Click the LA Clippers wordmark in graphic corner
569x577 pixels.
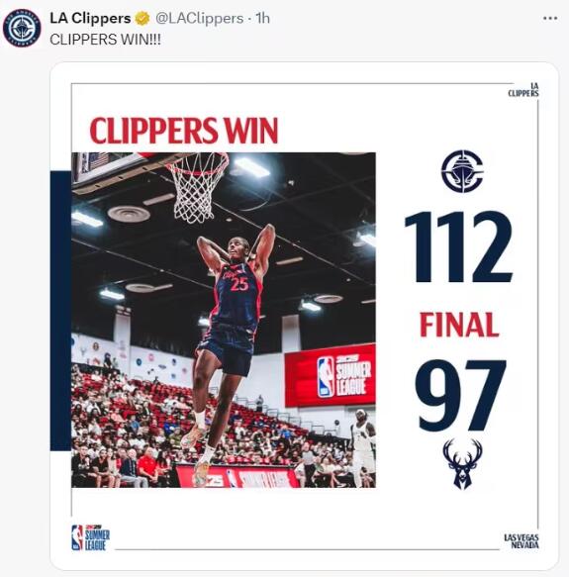[523, 90]
